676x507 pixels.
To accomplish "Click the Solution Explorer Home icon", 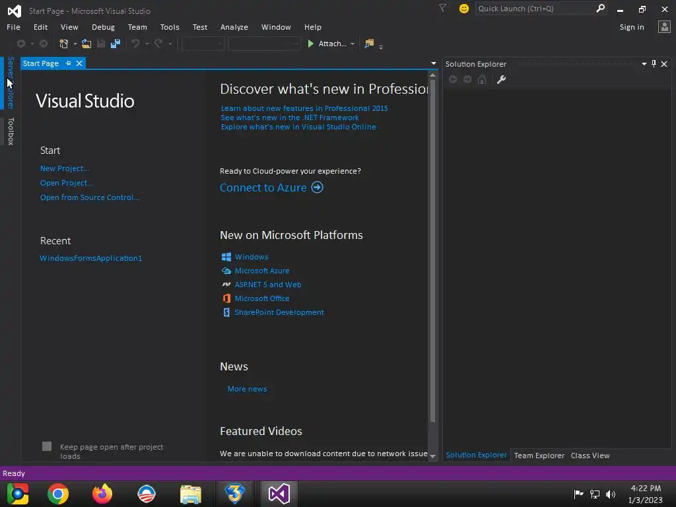I will tap(482, 79).
